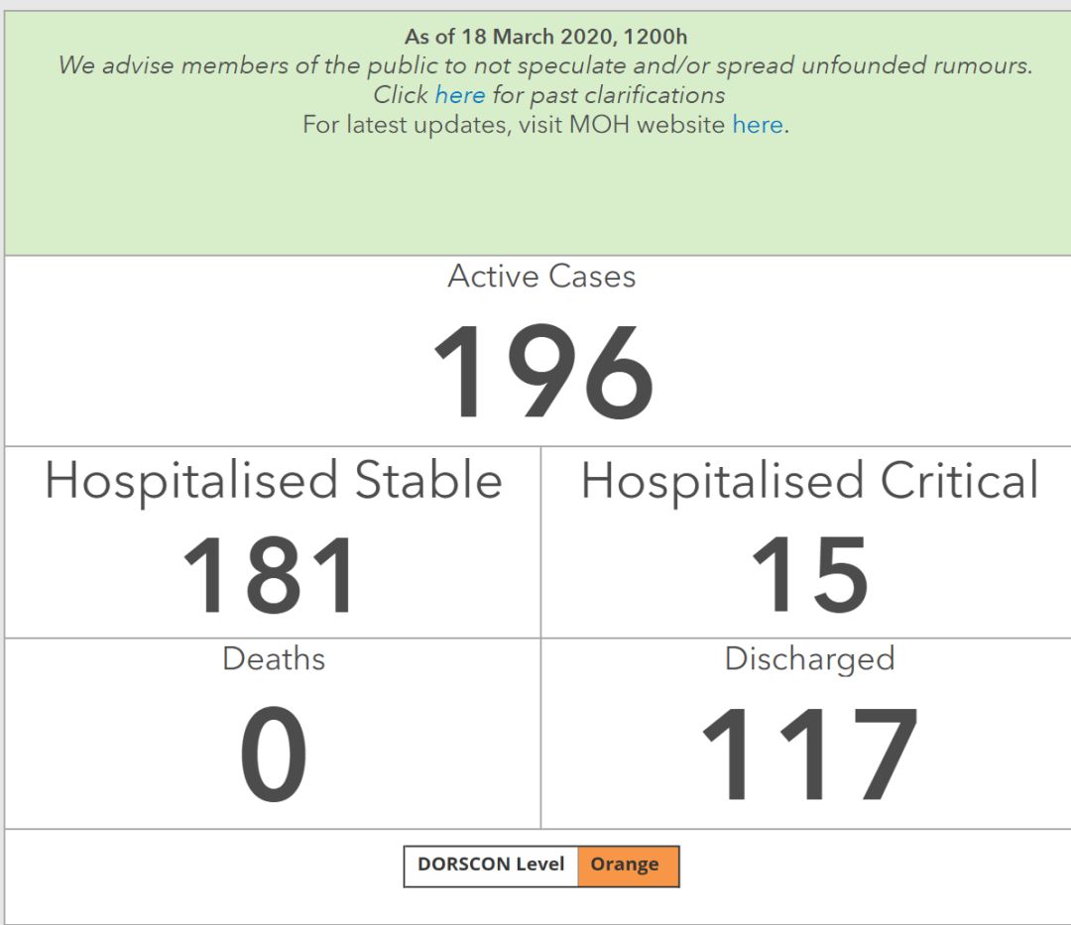This screenshot has width=1071, height=925.
Task: Click the advisory text about unfounded rumours
Action: (545, 66)
